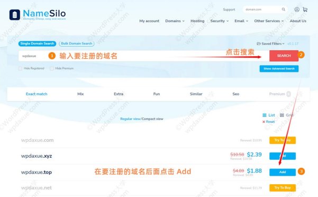Click the wpdaxue.net result text
Screen dimensions: 318x197
click(x=37, y=188)
